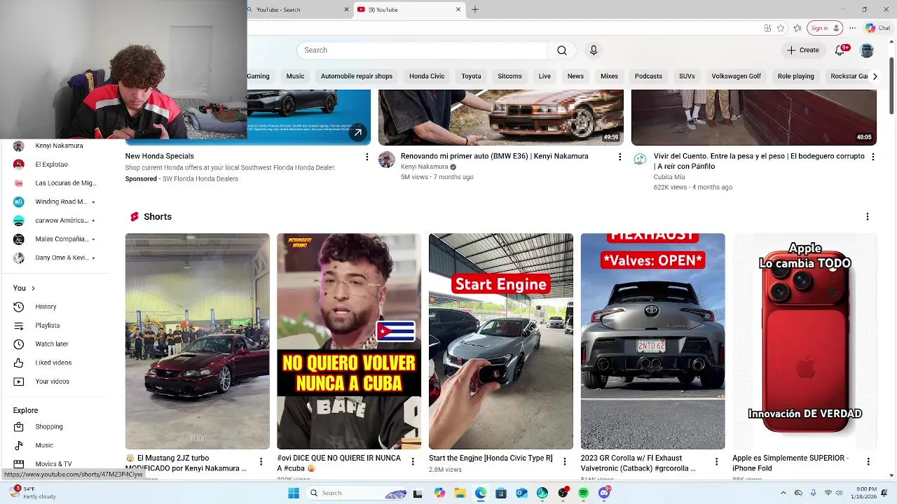Click the page vertical scrollbar
This screenshot has width=897, height=504.
click(x=891, y=84)
